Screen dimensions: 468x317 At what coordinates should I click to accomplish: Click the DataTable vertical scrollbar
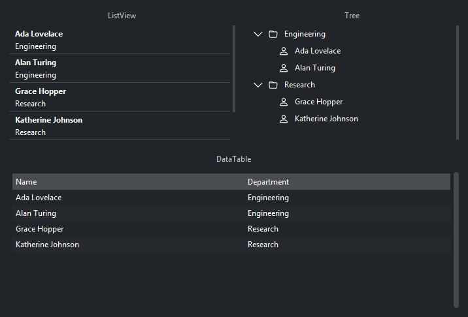click(456, 240)
